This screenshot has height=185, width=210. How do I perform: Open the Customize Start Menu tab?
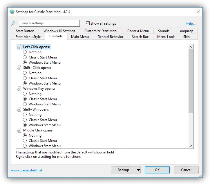(x=101, y=31)
